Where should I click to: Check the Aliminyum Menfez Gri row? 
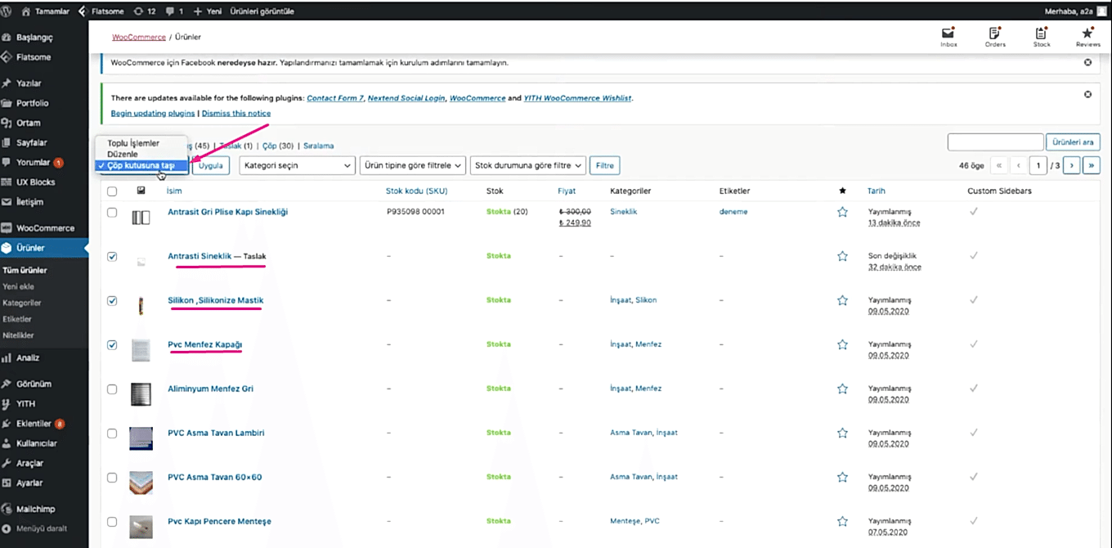point(112,389)
